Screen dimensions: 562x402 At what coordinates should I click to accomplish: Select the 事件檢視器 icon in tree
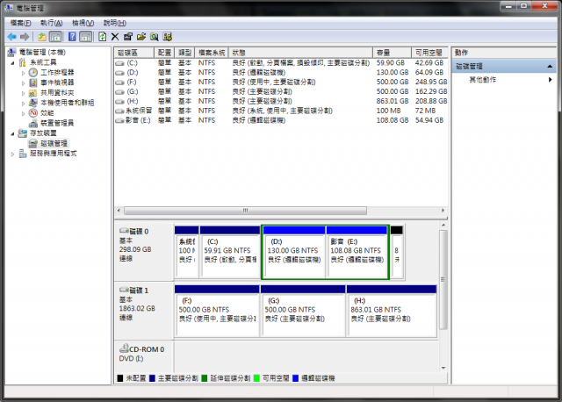coord(33,83)
